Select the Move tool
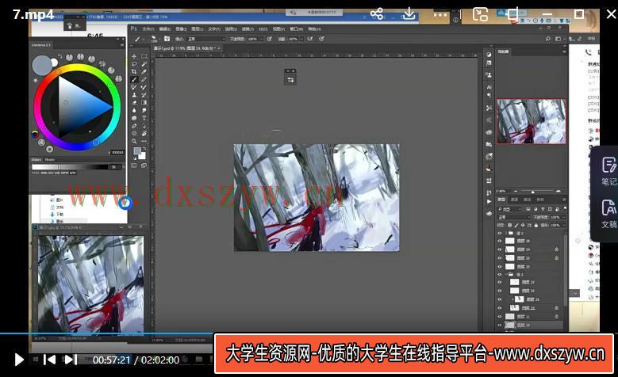 [134, 57]
